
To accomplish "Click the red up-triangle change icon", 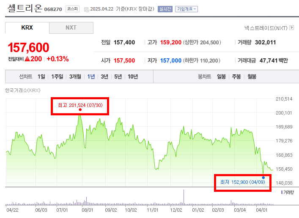I will pyautogui.click(x=27, y=59).
